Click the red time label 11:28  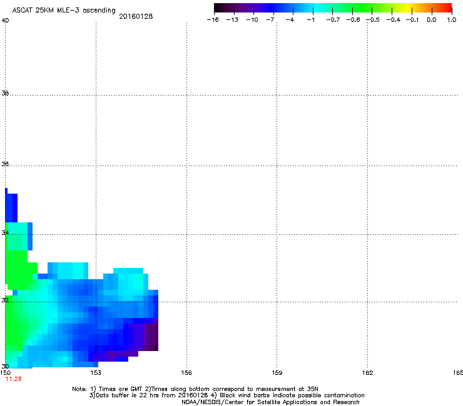click(14, 379)
